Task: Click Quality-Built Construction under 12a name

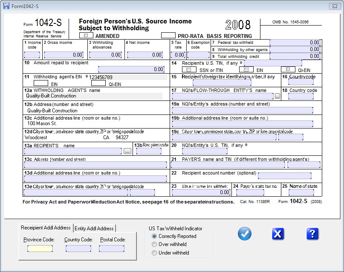Action: (51, 96)
